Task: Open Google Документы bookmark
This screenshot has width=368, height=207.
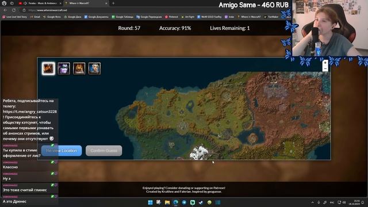Action: 97,17
